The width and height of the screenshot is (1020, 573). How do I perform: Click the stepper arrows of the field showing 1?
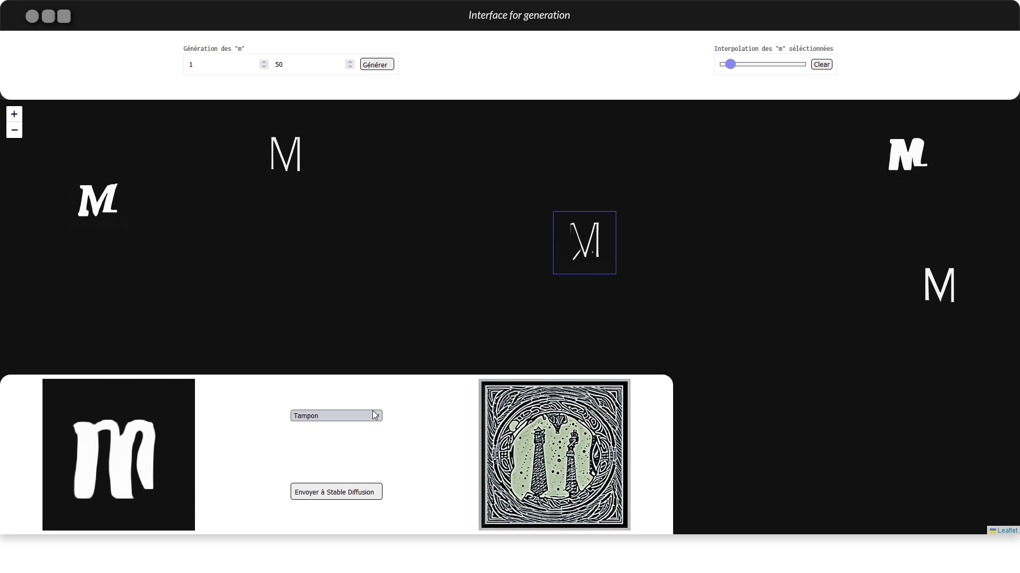coord(263,64)
